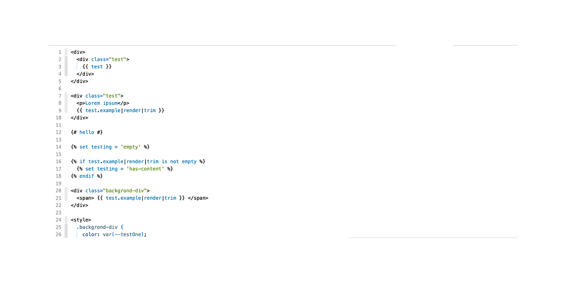
Task: Click the var(--testOne) value on line 26
Action: point(124,234)
